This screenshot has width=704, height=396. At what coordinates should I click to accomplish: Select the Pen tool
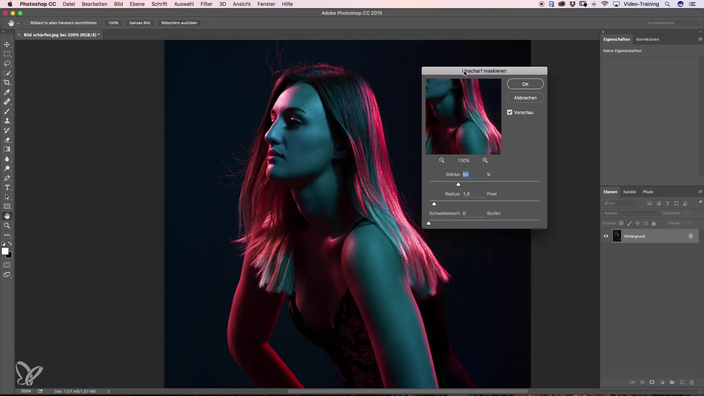click(7, 178)
